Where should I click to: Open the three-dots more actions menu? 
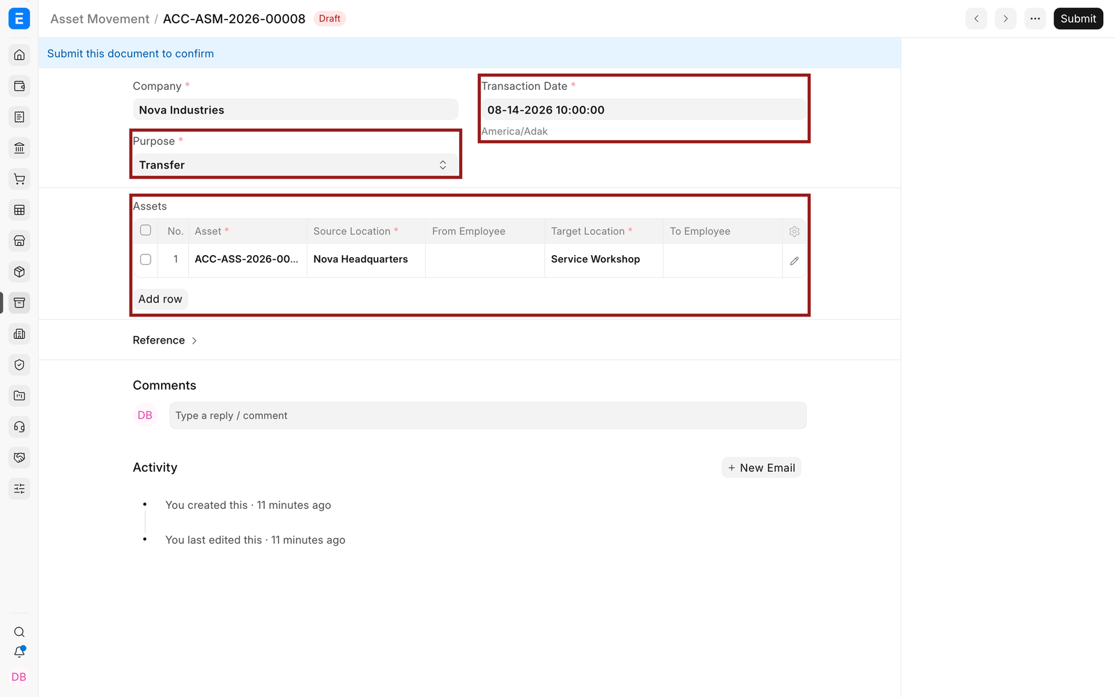(1036, 19)
